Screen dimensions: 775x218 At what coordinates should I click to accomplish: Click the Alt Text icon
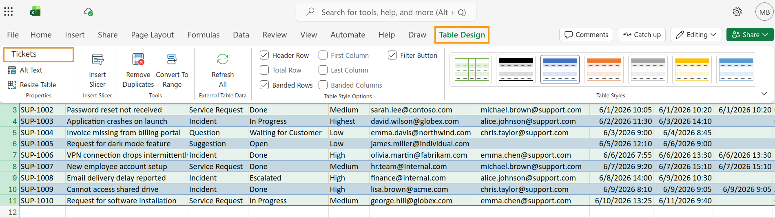point(12,70)
